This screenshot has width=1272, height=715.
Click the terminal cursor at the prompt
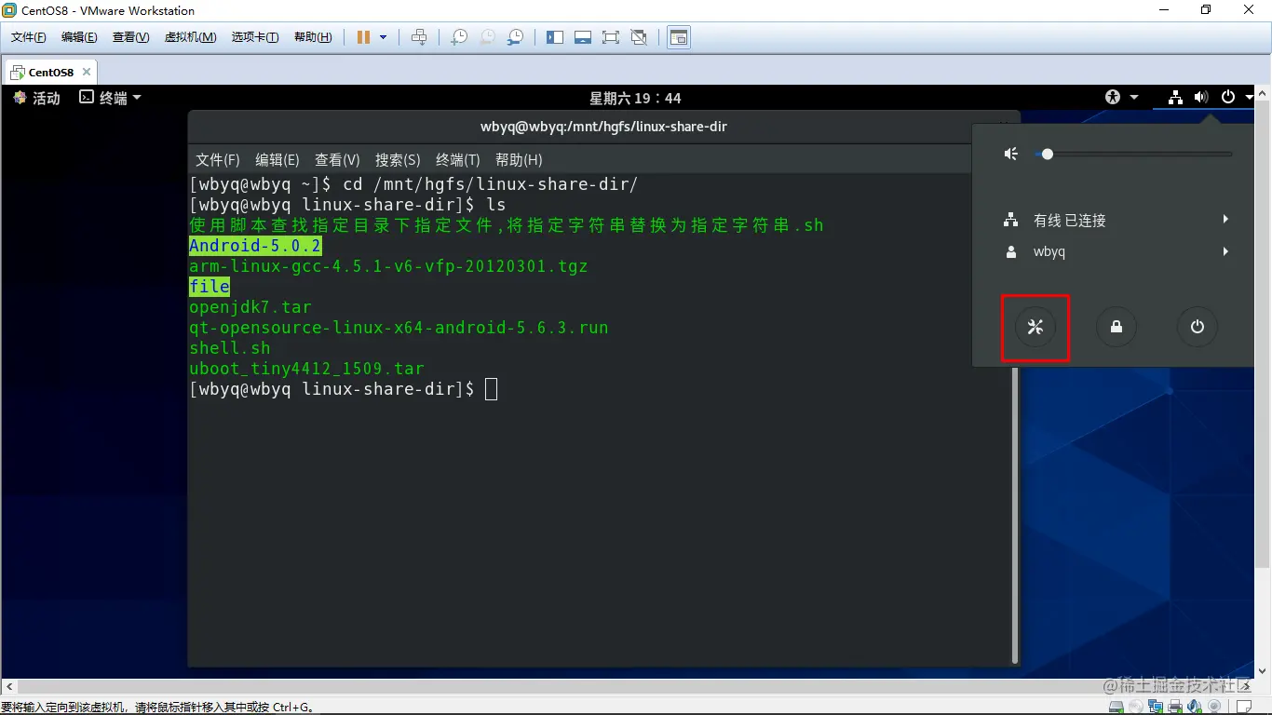(x=491, y=389)
